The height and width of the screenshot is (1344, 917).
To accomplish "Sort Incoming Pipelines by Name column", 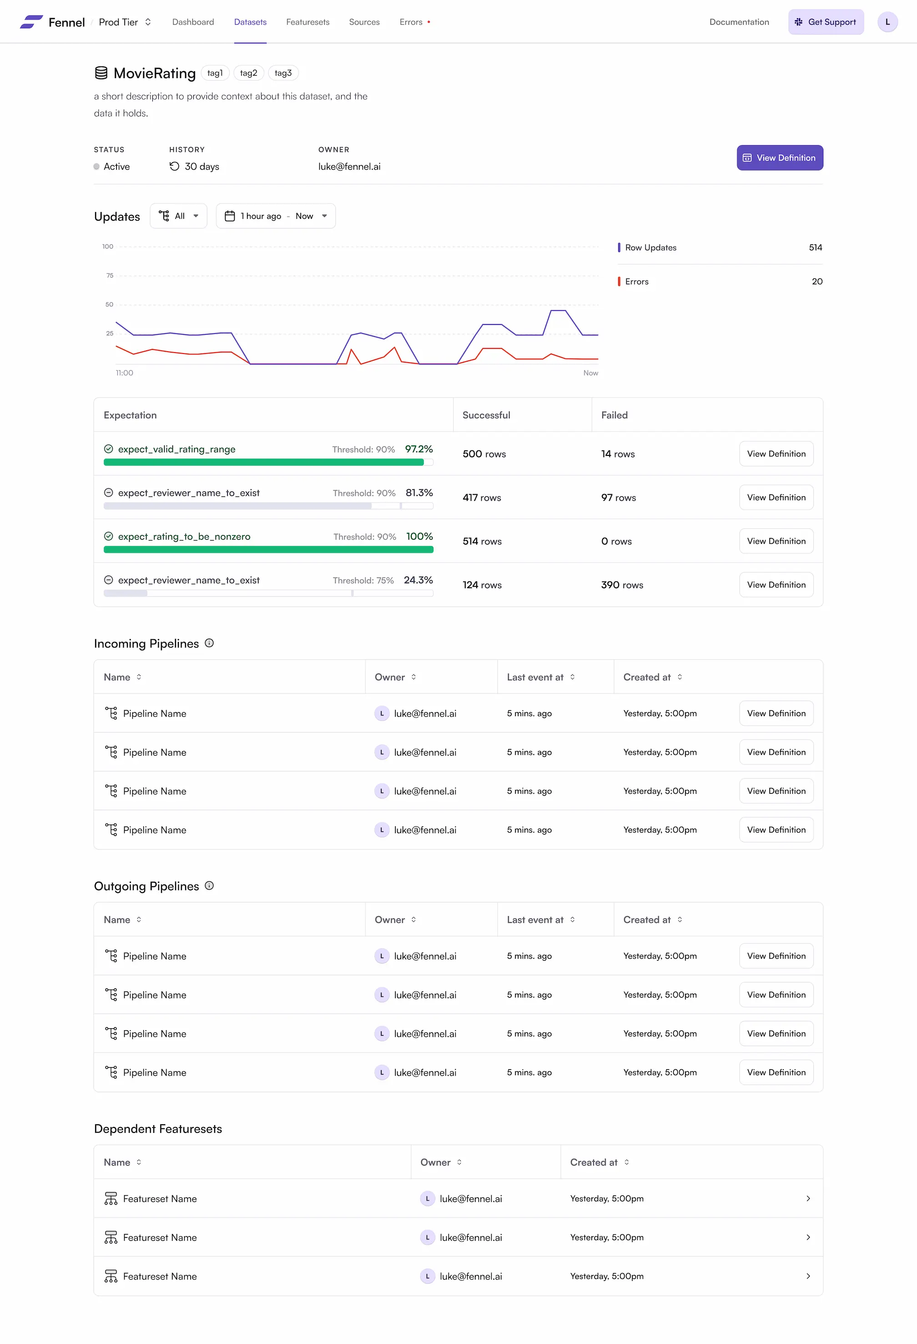I will coord(139,677).
